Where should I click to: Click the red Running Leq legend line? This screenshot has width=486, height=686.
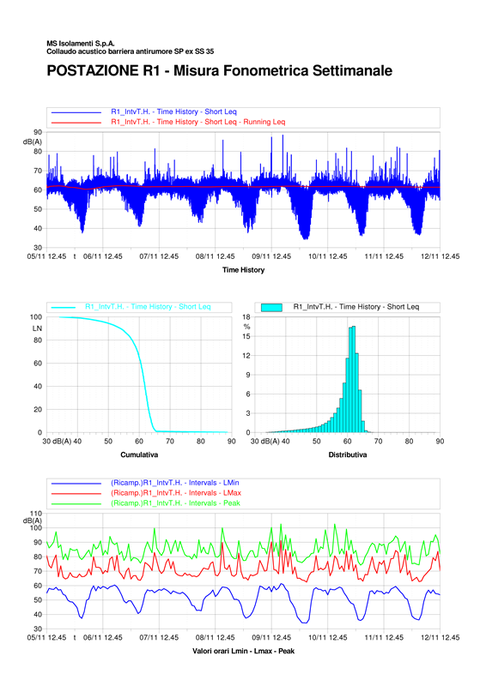pyautogui.click(x=76, y=123)
